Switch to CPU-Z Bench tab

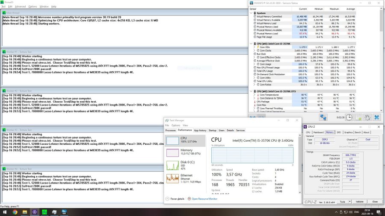point(358,132)
